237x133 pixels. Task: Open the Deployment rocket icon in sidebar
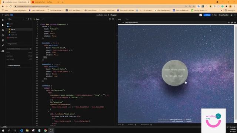[3, 45]
